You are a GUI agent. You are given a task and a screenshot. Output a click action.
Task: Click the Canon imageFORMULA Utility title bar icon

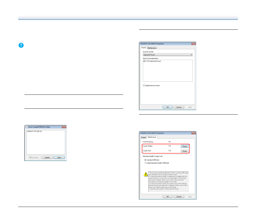click(x=26, y=127)
